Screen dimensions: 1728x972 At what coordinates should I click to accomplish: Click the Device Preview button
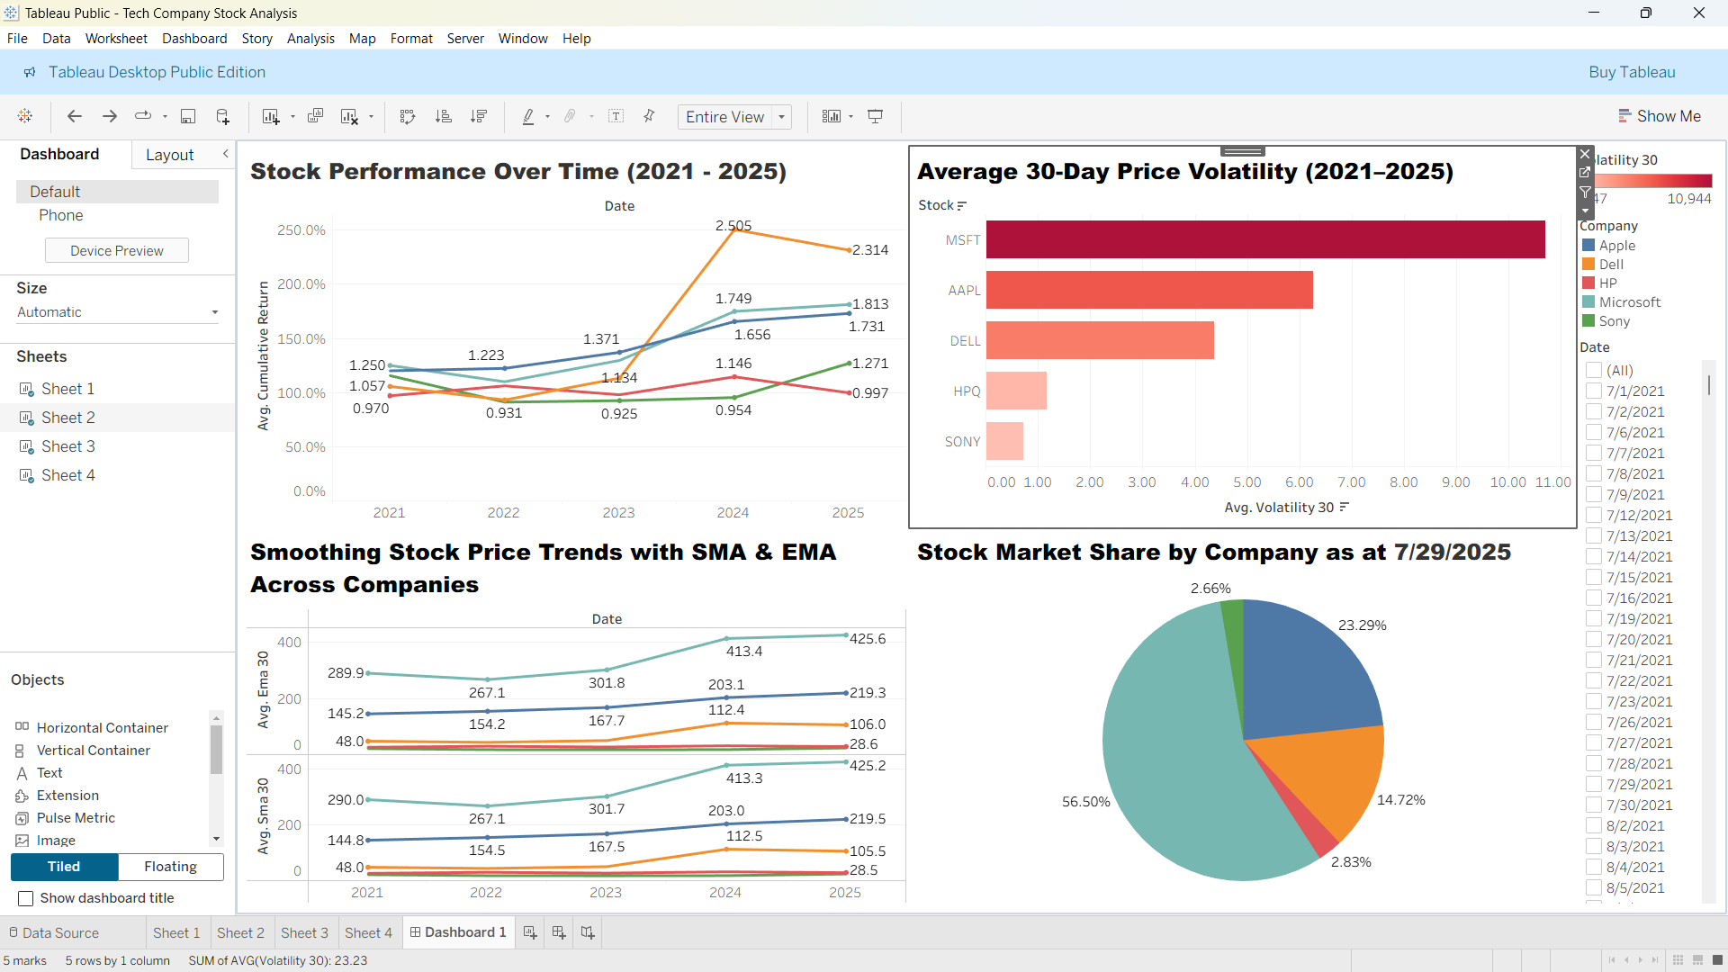(117, 250)
